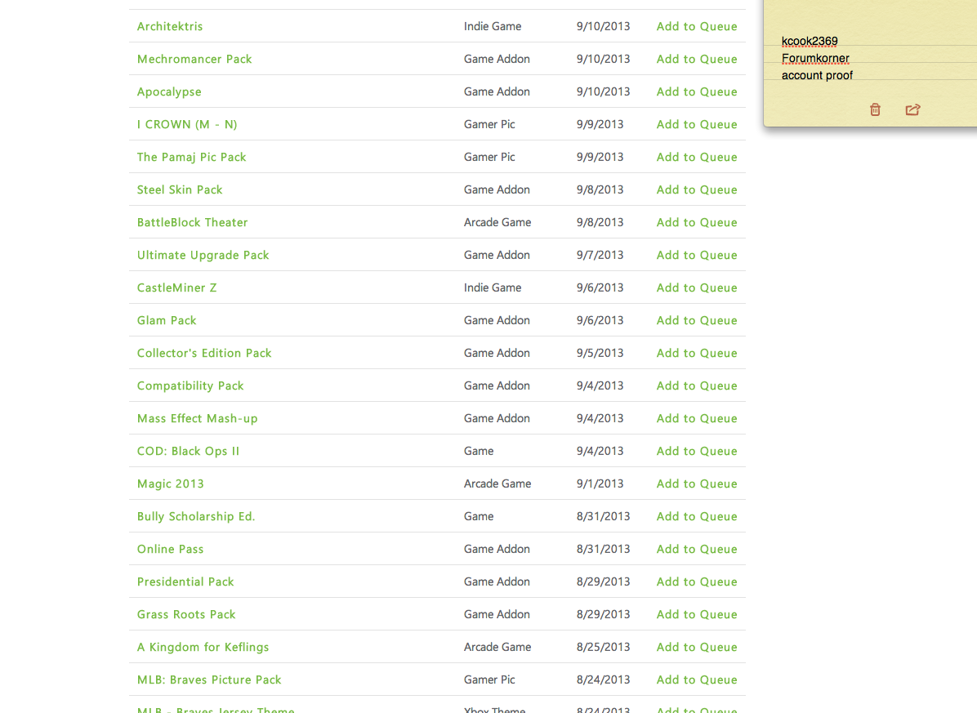Select the 8/25/2013 date cell
Image resolution: width=977 pixels, height=713 pixels.
(603, 647)
